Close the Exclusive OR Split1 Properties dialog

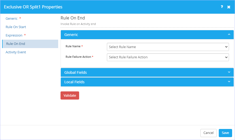(x=229, y=7)
